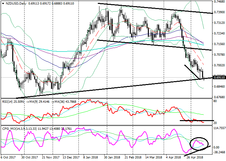Click the 0.7156 price axis label
Image resolution: width=226 pixels, height=161 pixels.
(219, 44)
